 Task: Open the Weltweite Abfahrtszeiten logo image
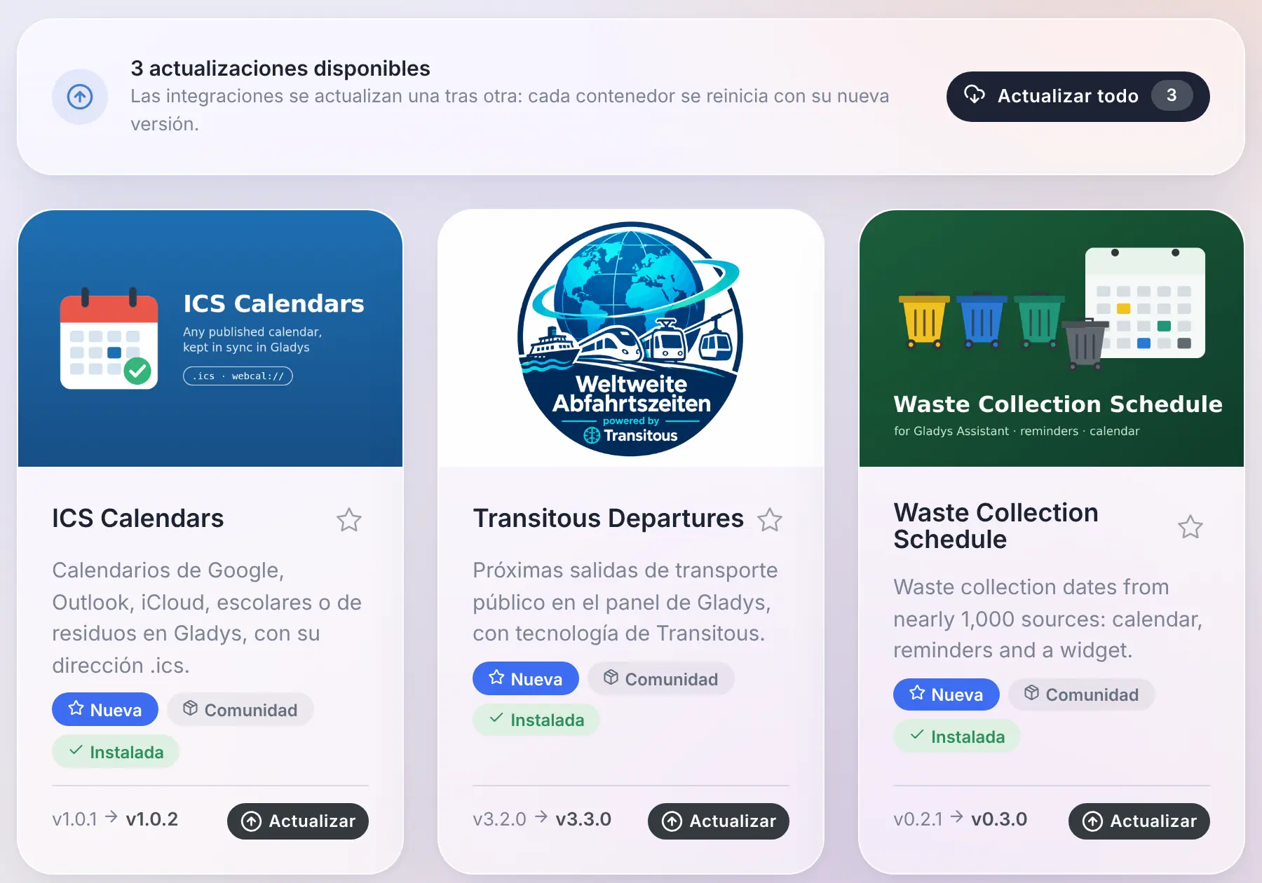(631, 338)
